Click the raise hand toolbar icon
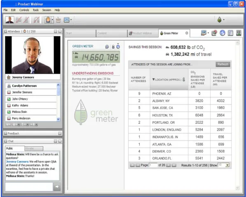This screenshot has height=197, width=246. (48, 20)
